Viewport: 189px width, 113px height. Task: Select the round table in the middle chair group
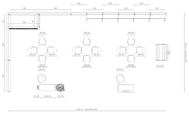pyautogui.click(x=87, y=50)
